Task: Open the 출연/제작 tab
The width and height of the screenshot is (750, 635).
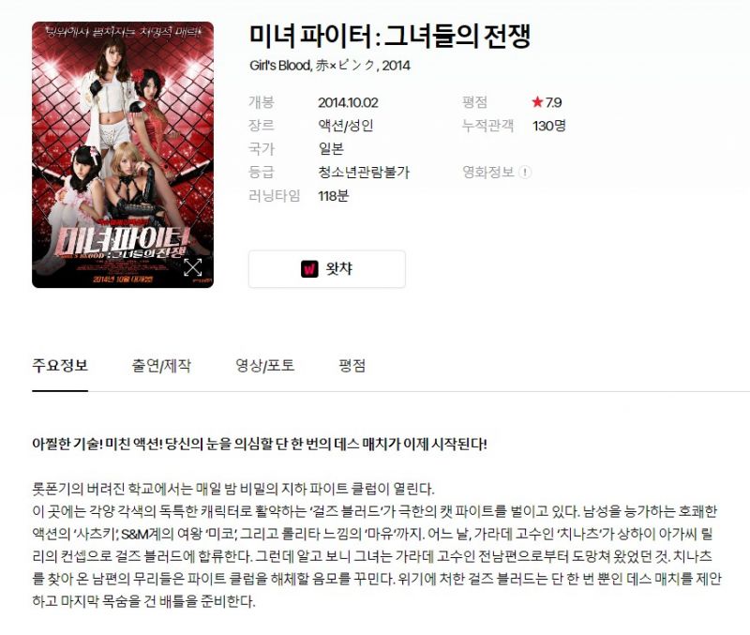Action: [x=161, y=366]
